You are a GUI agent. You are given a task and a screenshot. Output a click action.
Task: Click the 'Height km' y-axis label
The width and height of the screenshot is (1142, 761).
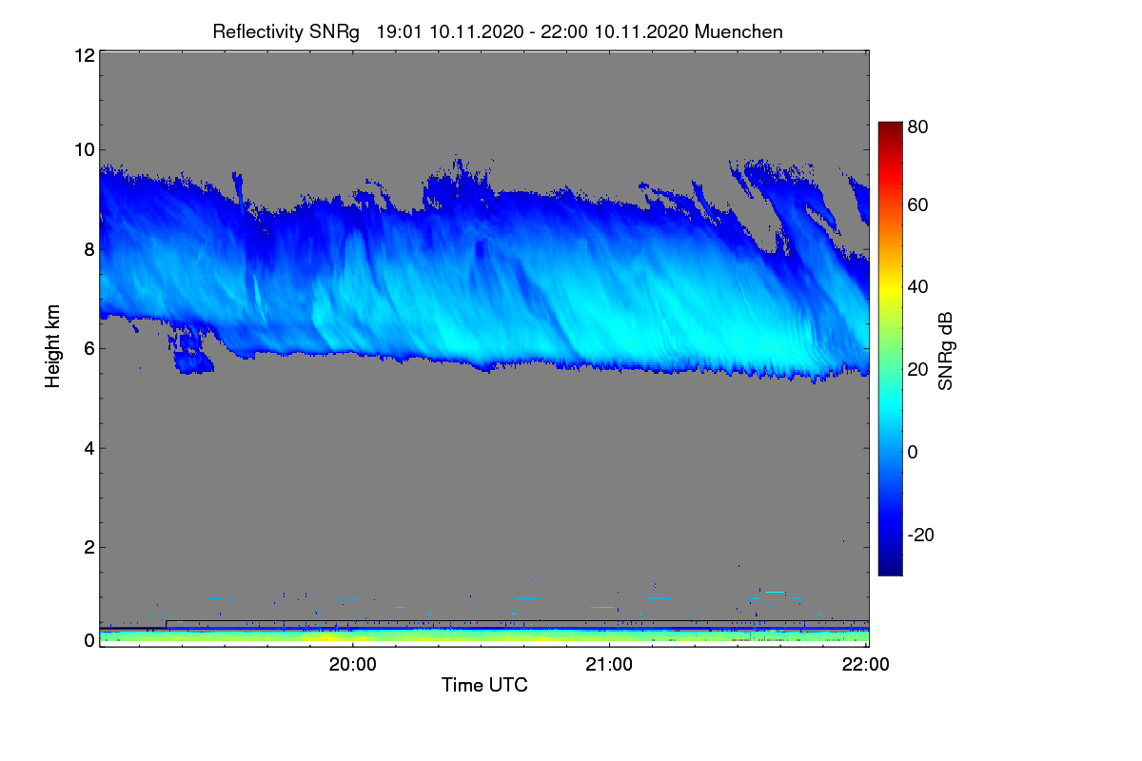tap(53, 346)
